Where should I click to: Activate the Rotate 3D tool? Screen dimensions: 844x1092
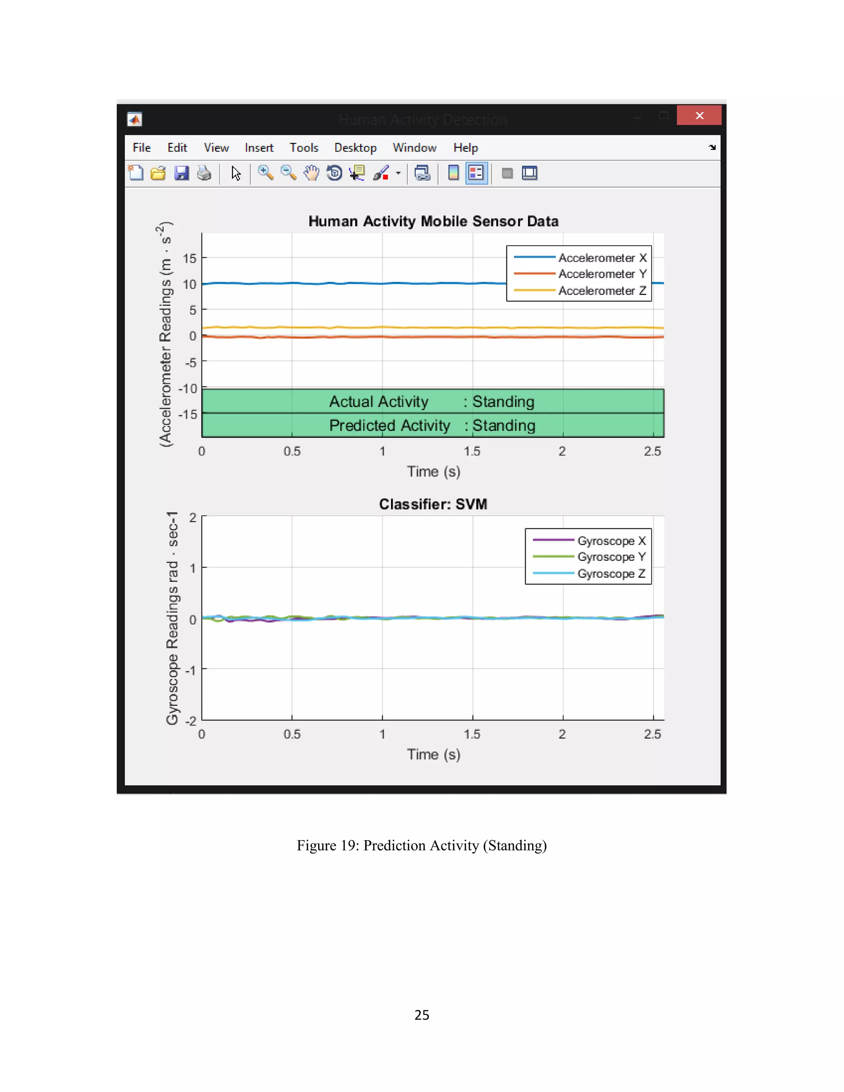(334, 173)
